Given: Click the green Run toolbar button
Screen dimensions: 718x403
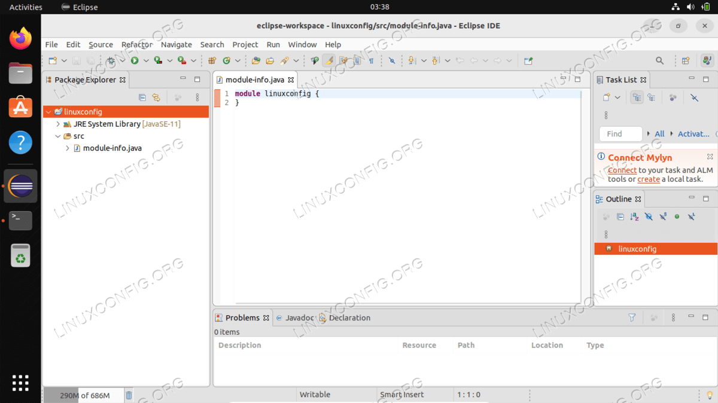Looking at the screenshot, I should pyautogui.click(x=135, y=60).
